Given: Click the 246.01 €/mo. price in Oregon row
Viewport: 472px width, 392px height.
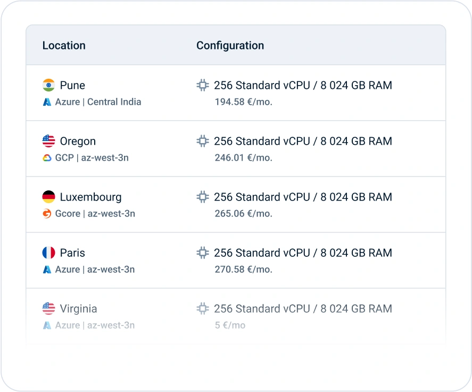Looking at the screenshot, I should (x=243, y=158).
